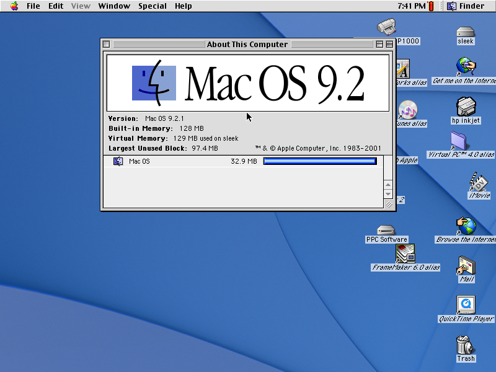Click the 'Trash' label
Viewport: 496px width, 372px height.
466,358
